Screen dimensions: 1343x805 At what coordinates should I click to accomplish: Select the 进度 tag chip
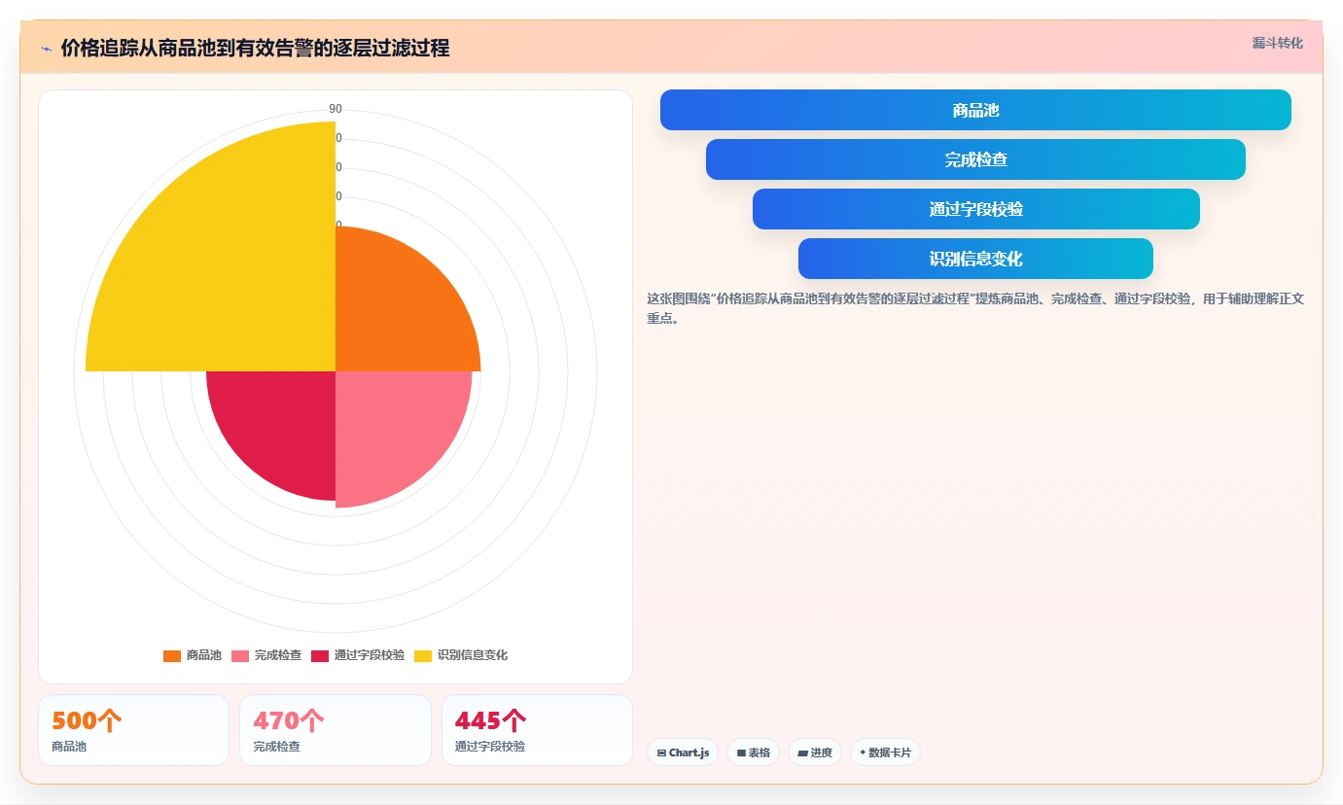coord(815,752)
